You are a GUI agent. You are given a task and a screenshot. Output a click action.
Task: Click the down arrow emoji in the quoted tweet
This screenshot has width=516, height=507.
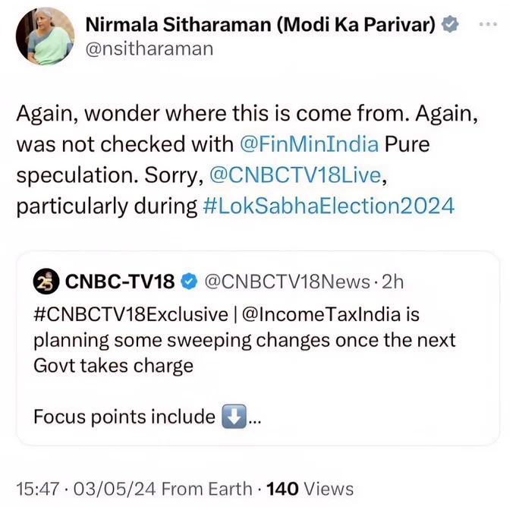coord(234,417)
